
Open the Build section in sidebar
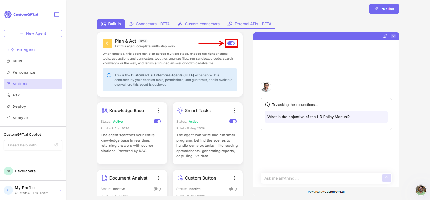[x=33, y=61]
